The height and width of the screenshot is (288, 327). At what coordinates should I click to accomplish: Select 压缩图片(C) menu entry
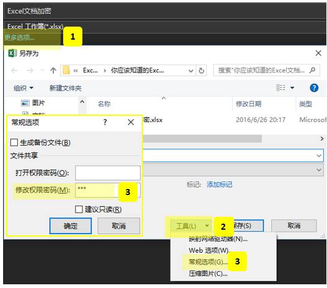pos(207,273)
